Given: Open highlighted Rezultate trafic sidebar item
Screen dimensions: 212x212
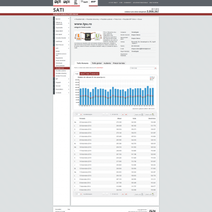Looking at the screenshot, I should click(62, 68).
